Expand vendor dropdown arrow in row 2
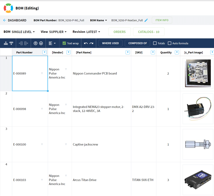 coord(66,105)
